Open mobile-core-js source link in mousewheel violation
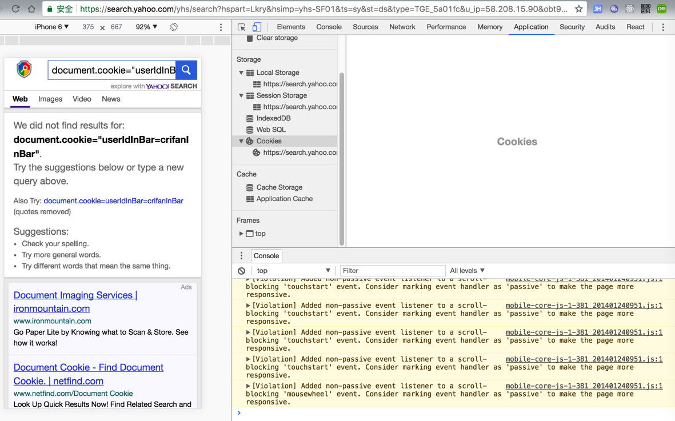This screenshot has width=675, height=421. point(584,386)
